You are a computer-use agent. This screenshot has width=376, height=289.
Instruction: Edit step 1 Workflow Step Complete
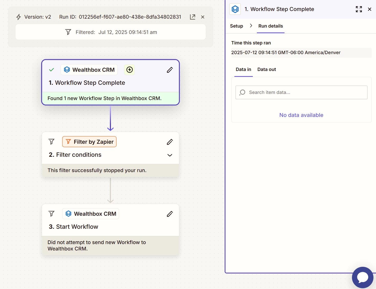(x=170, y=70)
